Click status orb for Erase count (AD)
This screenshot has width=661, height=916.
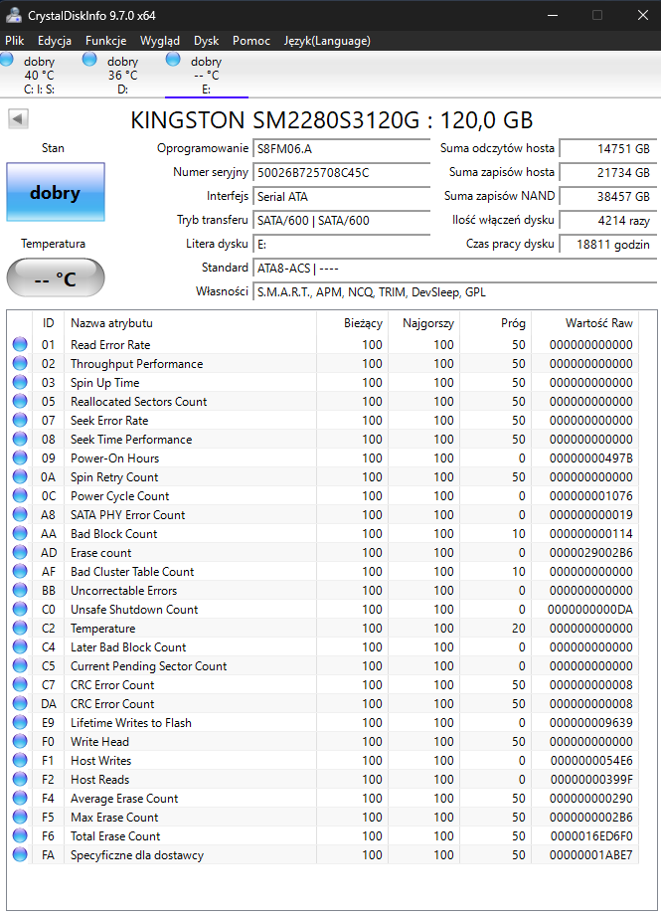click(20, 553)
